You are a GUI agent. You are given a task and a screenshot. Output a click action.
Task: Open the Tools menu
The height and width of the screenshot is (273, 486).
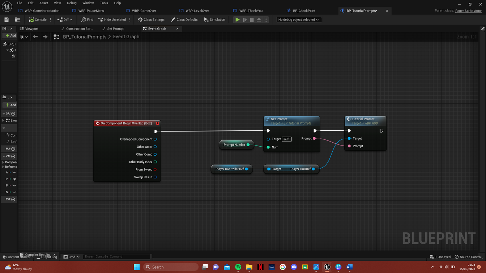[x=104, y=3]
